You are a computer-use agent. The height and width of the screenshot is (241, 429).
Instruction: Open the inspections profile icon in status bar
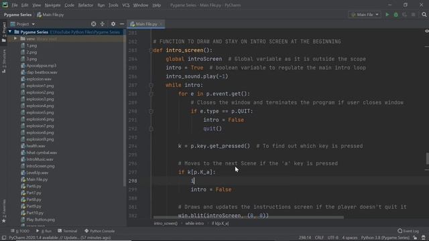424,238
